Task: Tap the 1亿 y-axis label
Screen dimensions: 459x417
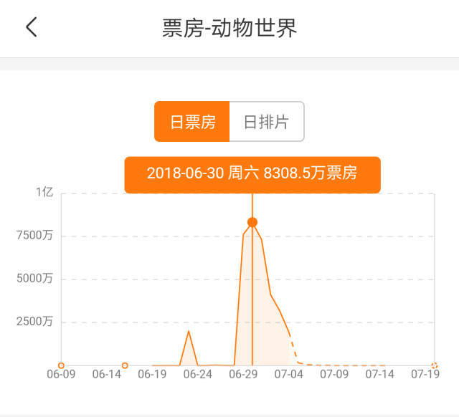Action: pyautogui.click(x=44, y=192)
